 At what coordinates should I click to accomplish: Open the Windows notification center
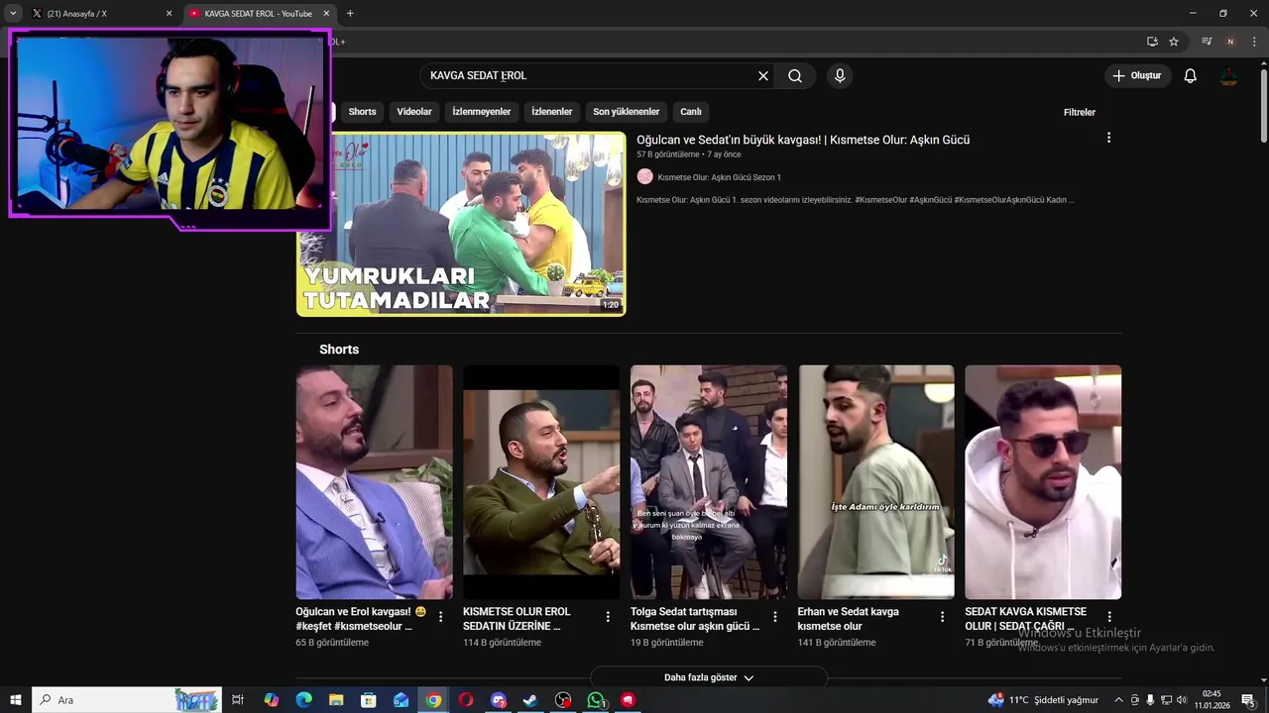coord(1249,700)
